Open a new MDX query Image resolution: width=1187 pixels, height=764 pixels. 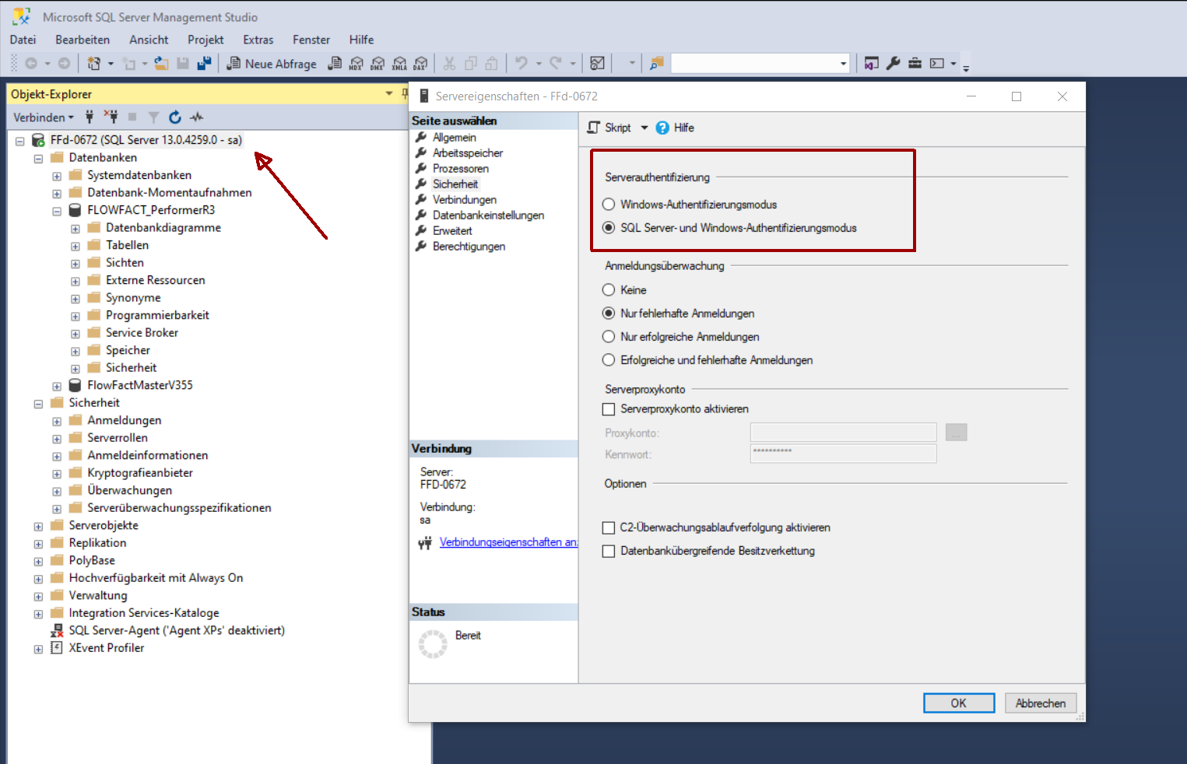(356, 64)
